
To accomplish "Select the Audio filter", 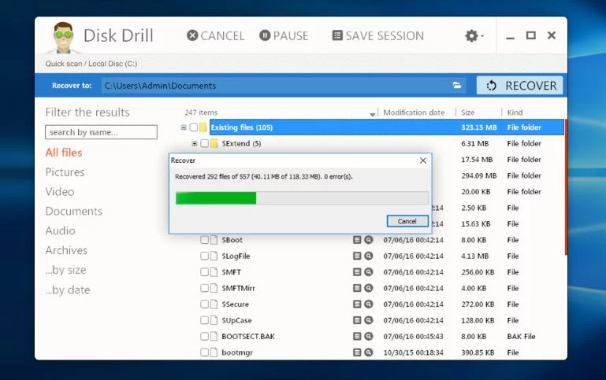I will point(60,231).
